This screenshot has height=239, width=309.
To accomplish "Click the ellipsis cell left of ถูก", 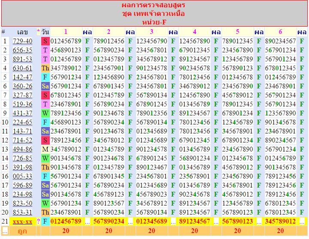I will tap(5, 231).
